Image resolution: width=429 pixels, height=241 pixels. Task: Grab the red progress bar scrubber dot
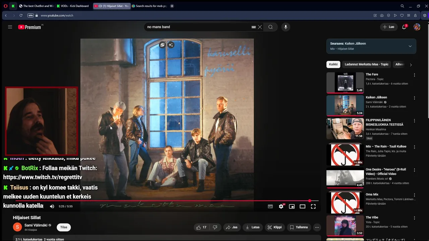pyautogui.click(x=310, y=201)
